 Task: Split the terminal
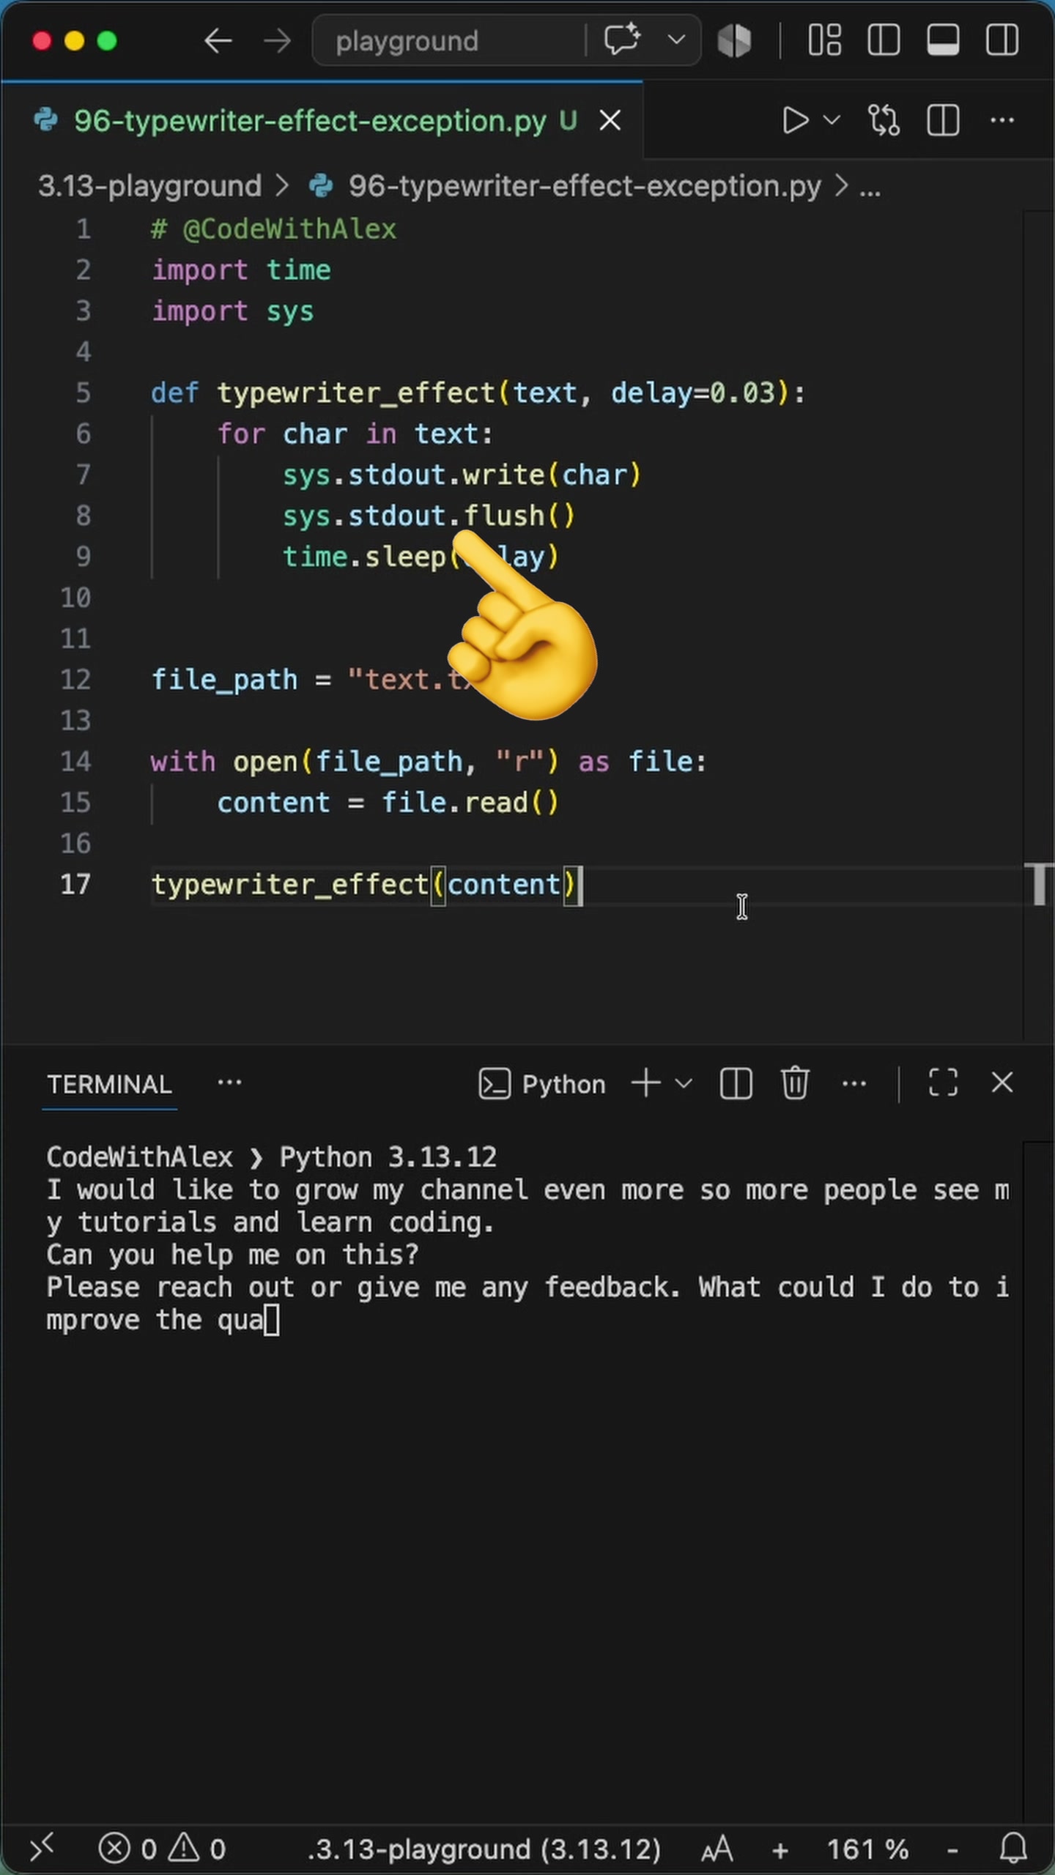point(736,1083)
